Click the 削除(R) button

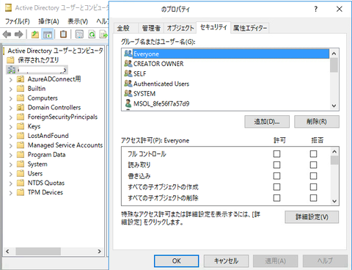click(x=317, y=122)
